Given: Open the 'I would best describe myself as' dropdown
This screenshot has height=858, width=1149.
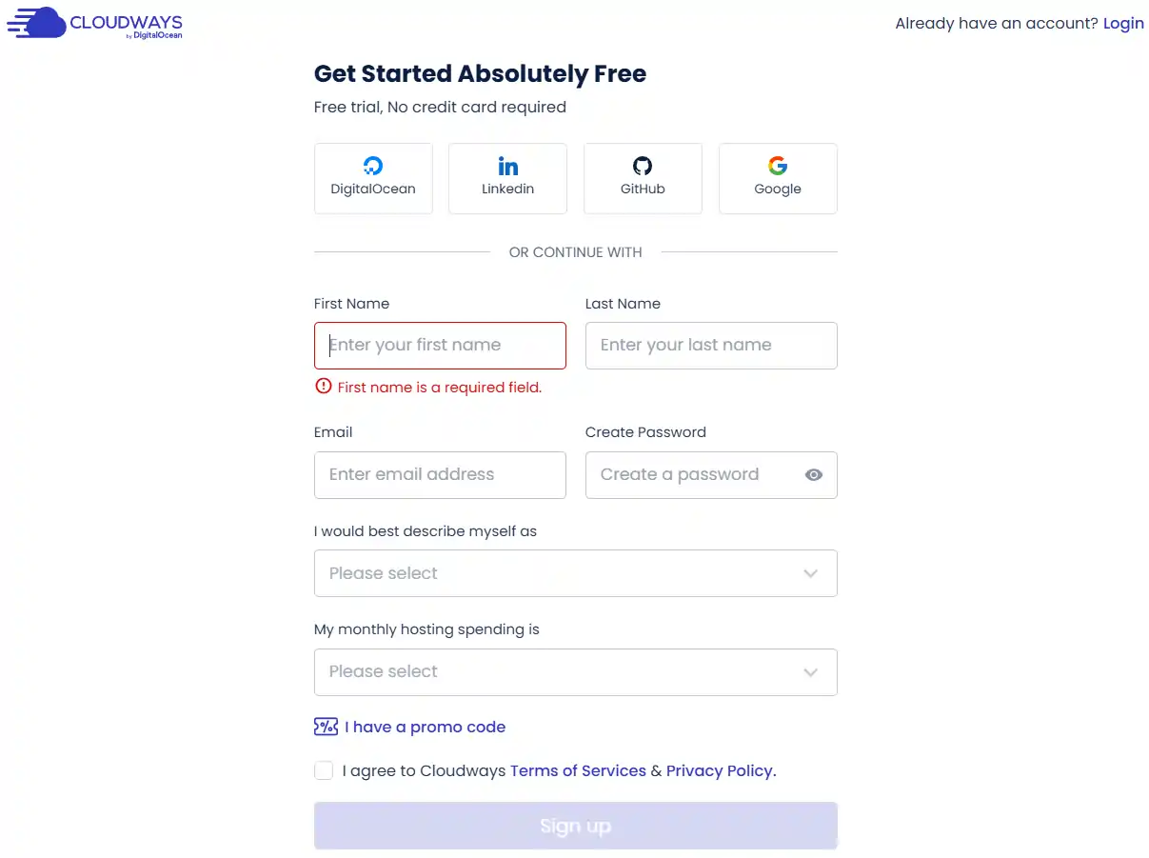Looking at the screenshot, I should [575, 573].
